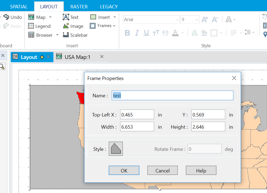Image resolution: width=267 pixels, height=193 pixels.
Task: Click the frame Style swatch button
Action: (116, 149)
